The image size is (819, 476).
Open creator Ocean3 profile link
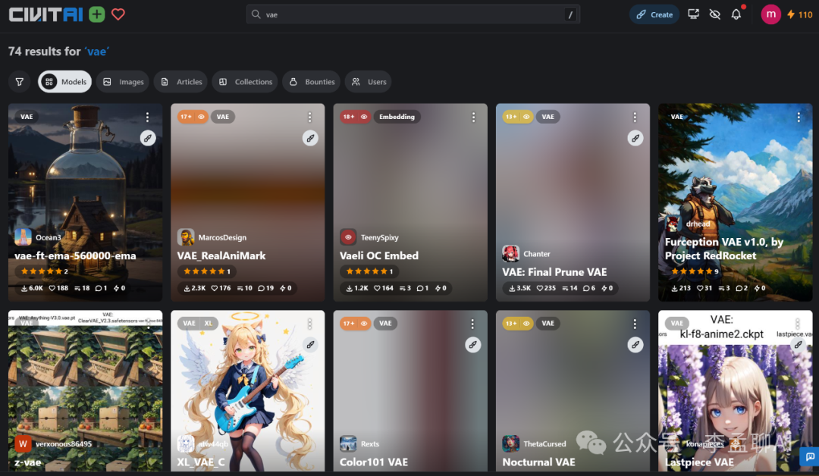pos(48,237)
